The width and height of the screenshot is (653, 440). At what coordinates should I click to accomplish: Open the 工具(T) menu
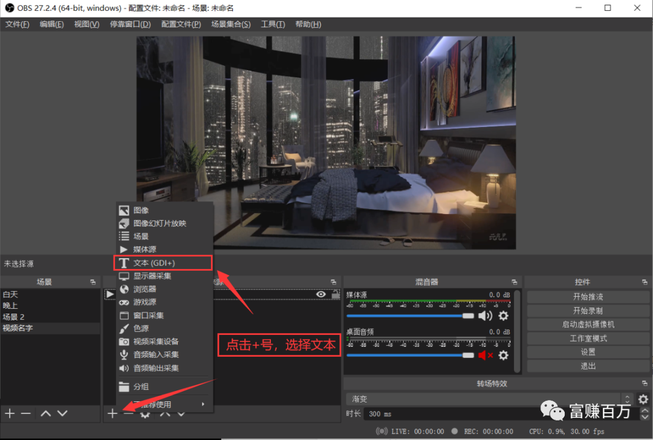(x=272, y=24)
